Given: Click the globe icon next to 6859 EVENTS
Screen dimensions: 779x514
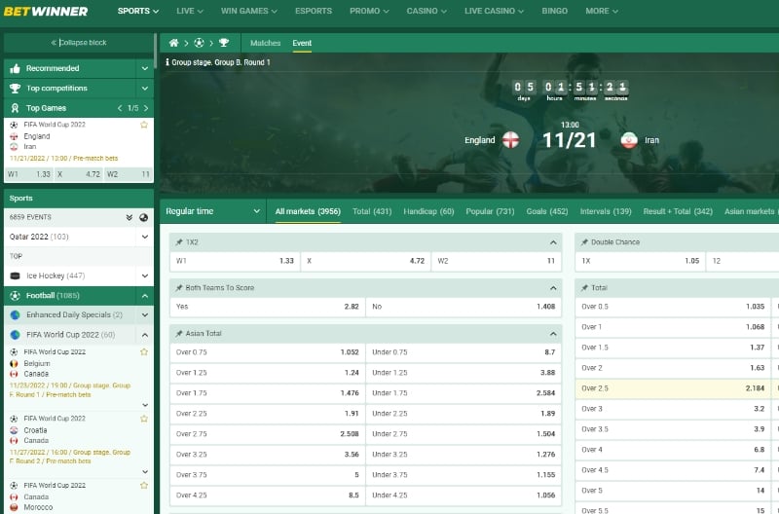Looking at the screenshot, I should pyautogui.click(x=143, y=217).
